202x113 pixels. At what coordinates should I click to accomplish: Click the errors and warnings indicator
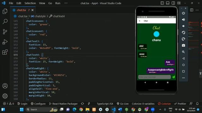tap(9, 104)
